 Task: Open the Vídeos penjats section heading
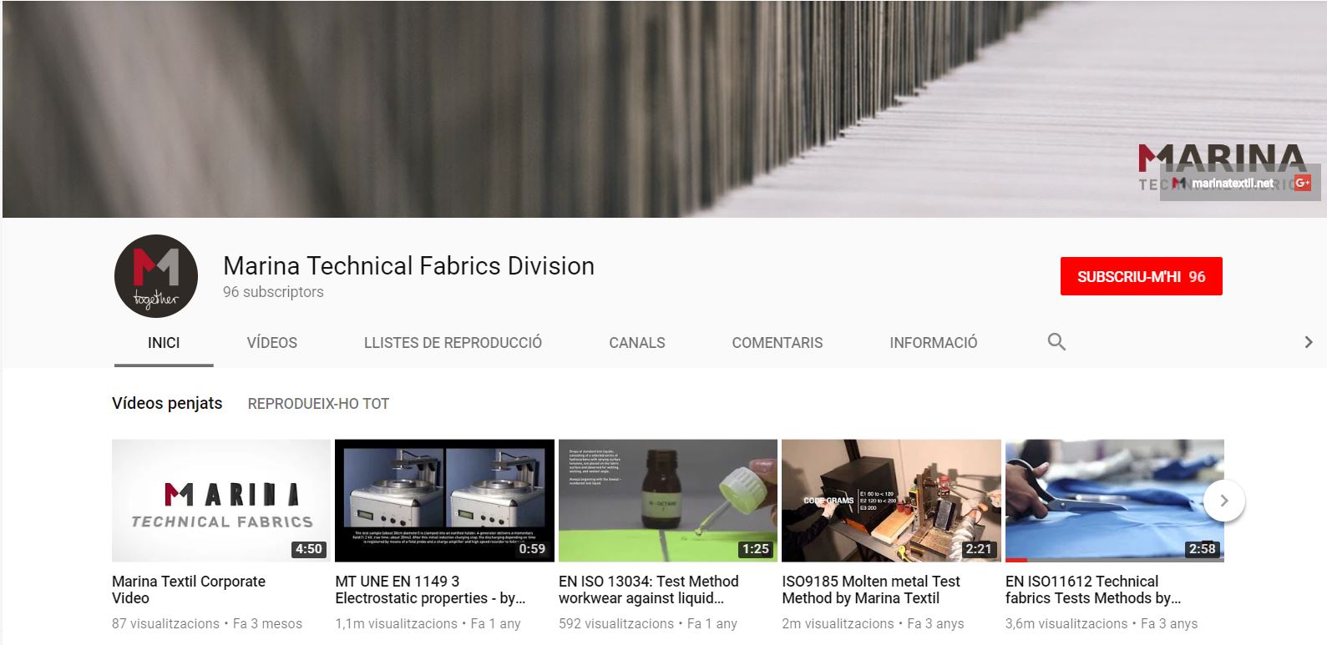pyautogui.click(x=167, y=404)
